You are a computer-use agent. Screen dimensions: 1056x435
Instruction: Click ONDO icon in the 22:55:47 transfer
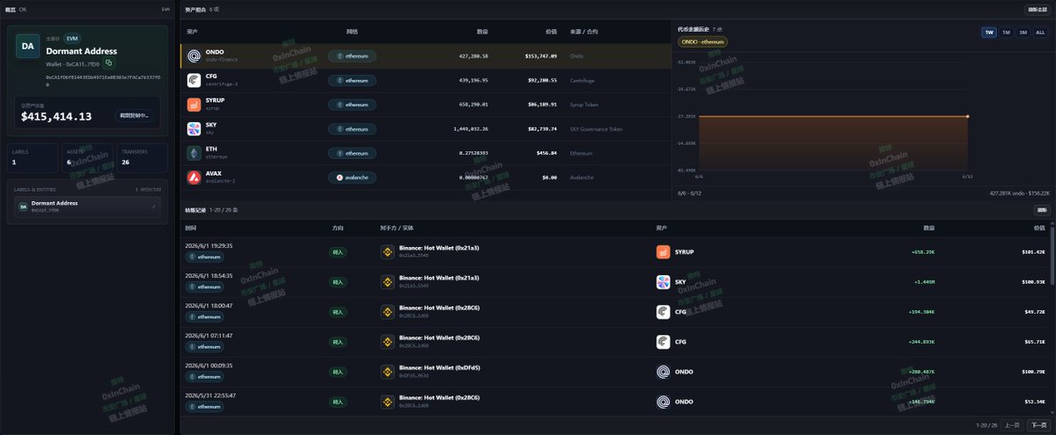pyautogui.click(x=664, y=402)
